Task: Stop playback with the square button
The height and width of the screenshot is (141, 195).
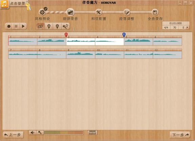Action: (x=16, y=26)
